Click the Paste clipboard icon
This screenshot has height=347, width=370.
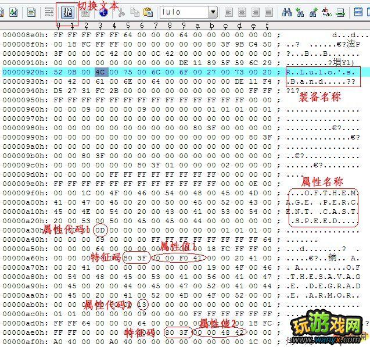[148, 12]
